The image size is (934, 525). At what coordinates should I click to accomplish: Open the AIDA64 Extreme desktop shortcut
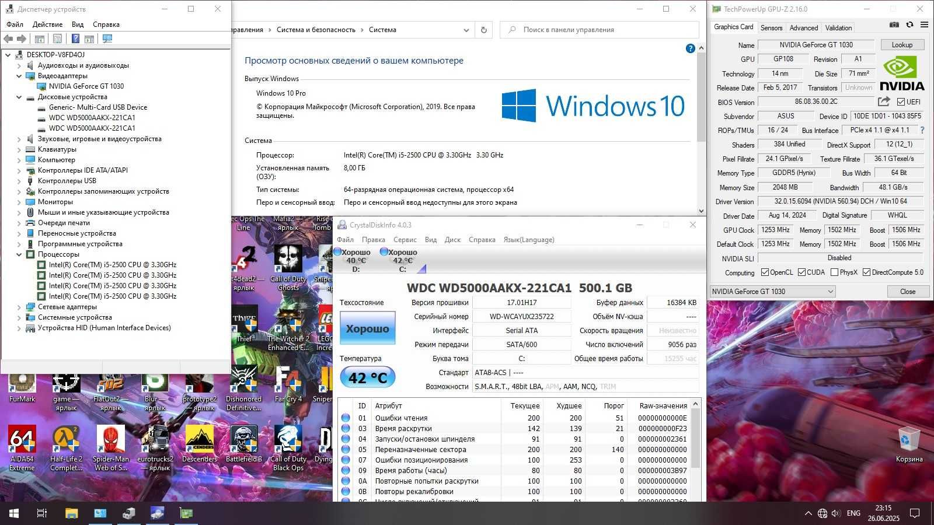22,449
